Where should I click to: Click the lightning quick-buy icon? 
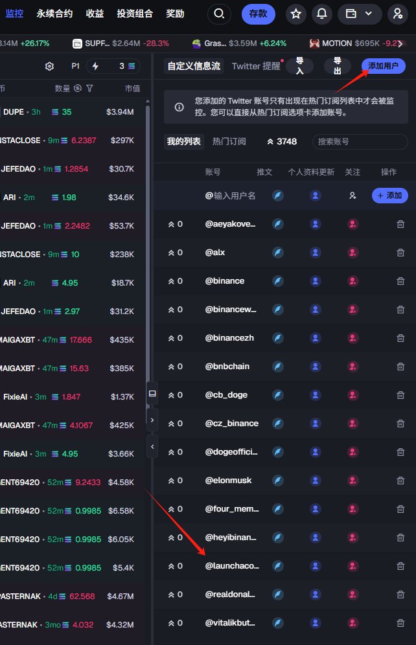[x=95, y=66]
